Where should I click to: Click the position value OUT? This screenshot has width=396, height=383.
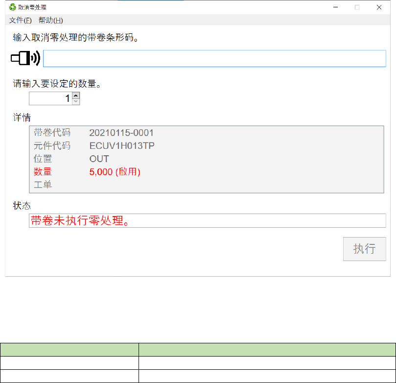point(99,159)
